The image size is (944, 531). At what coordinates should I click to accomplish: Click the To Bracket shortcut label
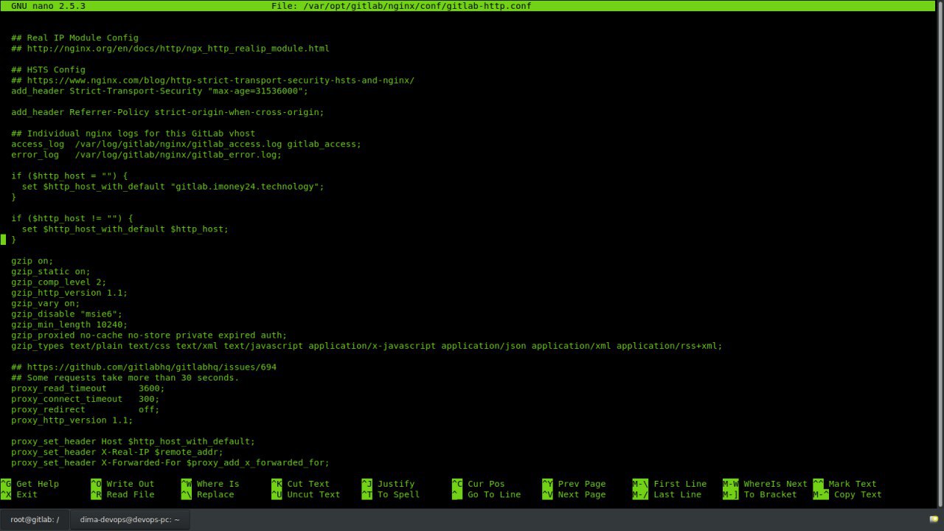pos(770,494)
